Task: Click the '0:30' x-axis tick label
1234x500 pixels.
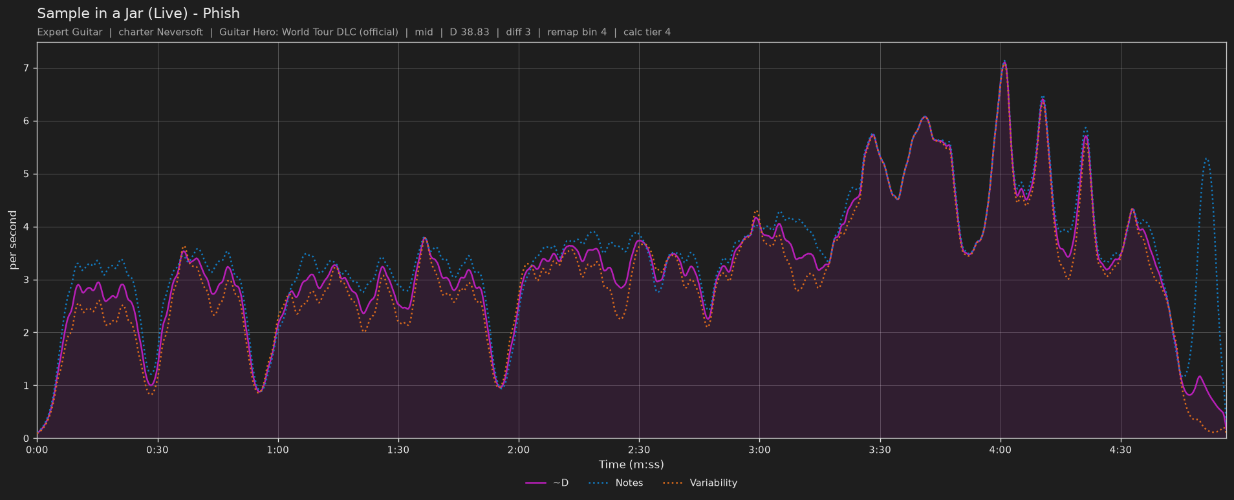Action: (157, 450)
